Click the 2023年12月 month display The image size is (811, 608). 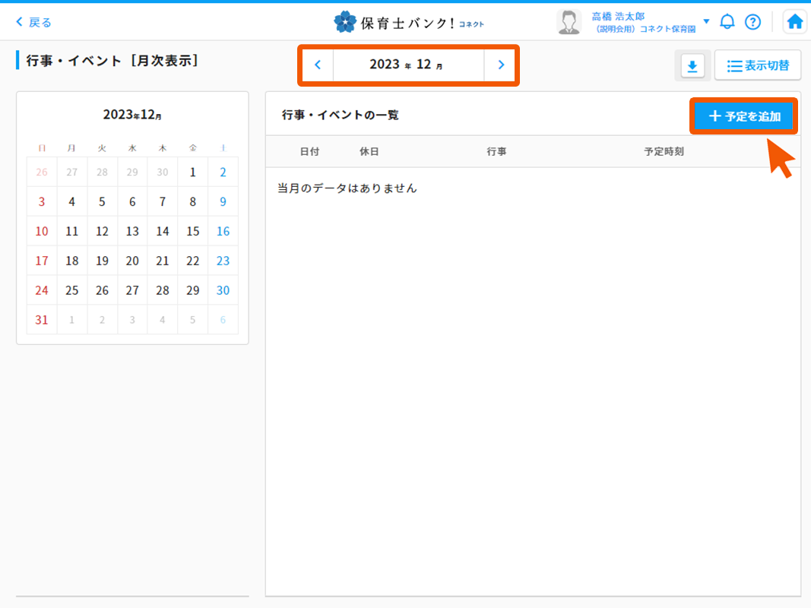408,65
